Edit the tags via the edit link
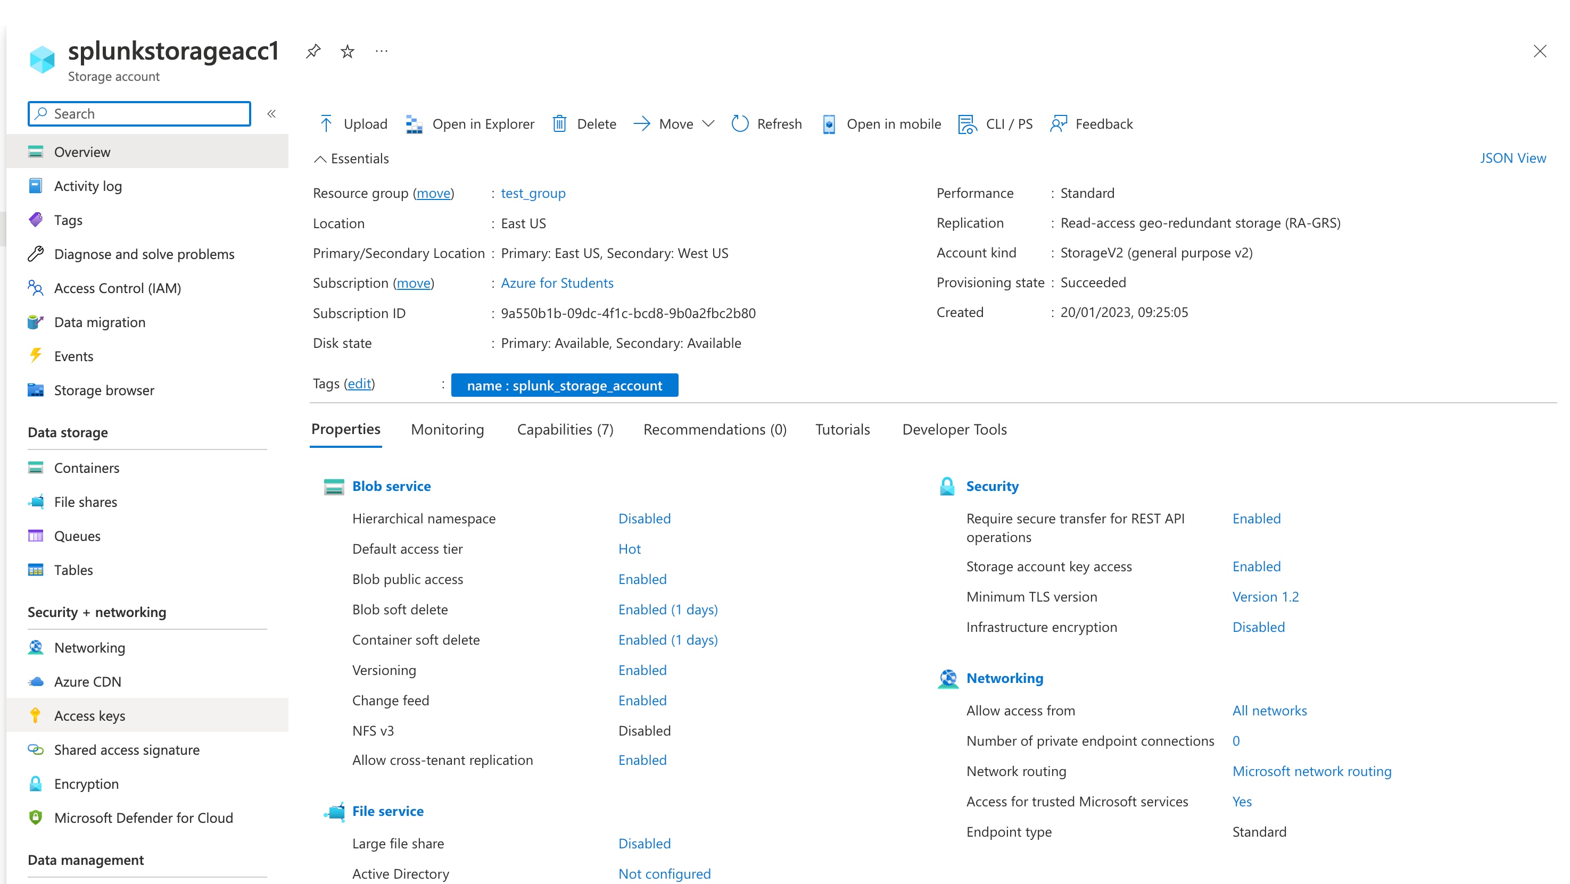This screenshot has width=1570, height=884. pos(360,383)
